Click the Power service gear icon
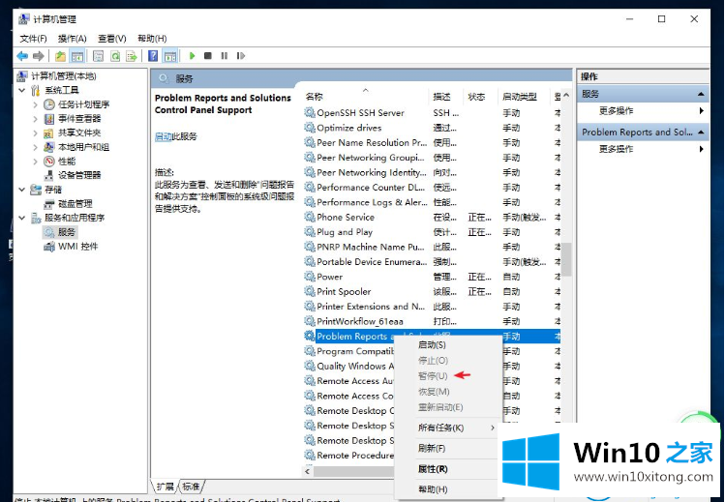 (x=310, y=277)
